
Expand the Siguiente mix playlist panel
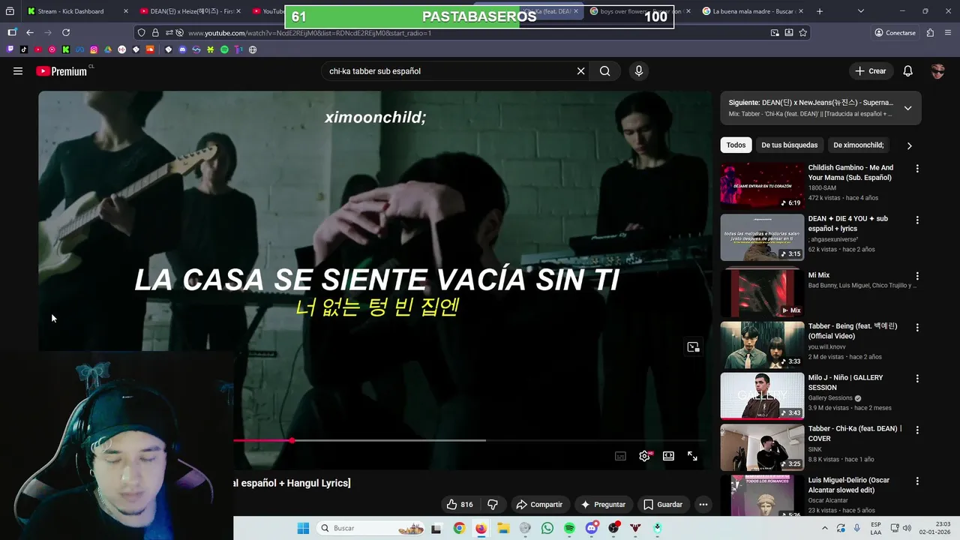click(907, 108)
